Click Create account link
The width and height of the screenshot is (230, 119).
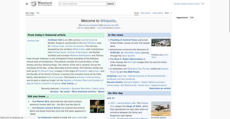(187, 4)
